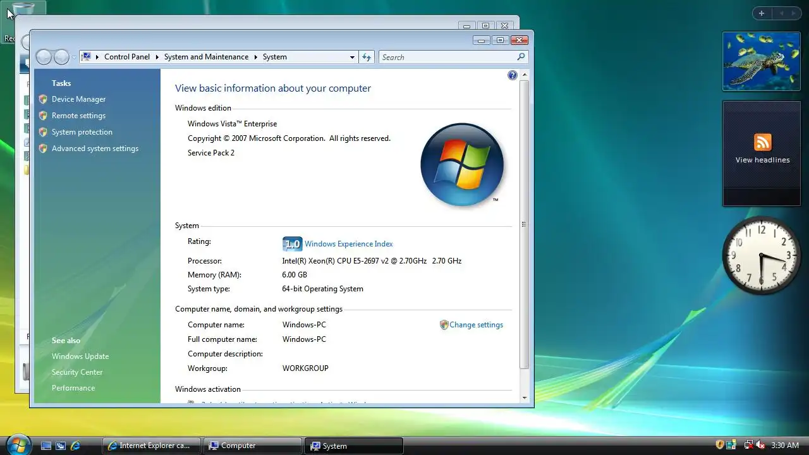Refresh the System page
This screenshot has width=809, height=455.
coord(367,57)
